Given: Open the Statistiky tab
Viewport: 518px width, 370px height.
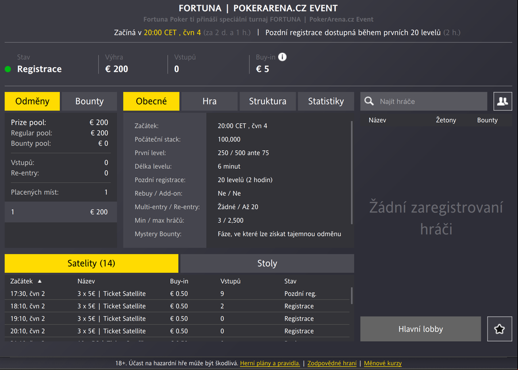Looking at the screenshot, I should click(326, 101).
